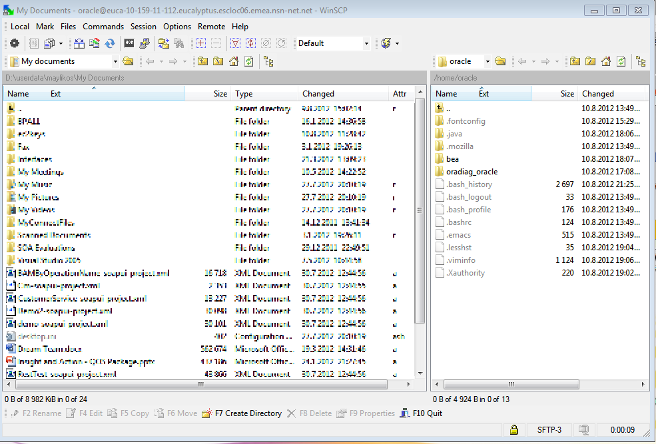Click the SFTP-3 protocol status indicator
This screenshot has height=444, width=656.
pyautogui.click(x=549, y=430)
